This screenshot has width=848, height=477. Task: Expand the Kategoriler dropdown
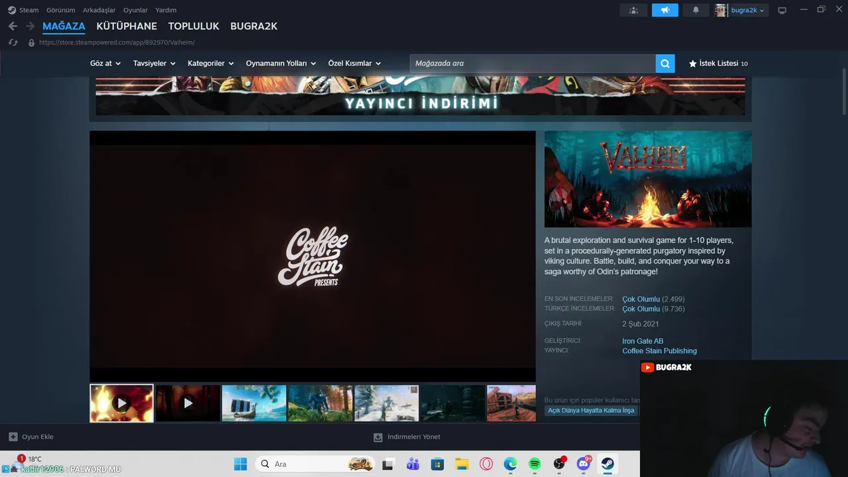pyautogui.click(x=211, y=64)
